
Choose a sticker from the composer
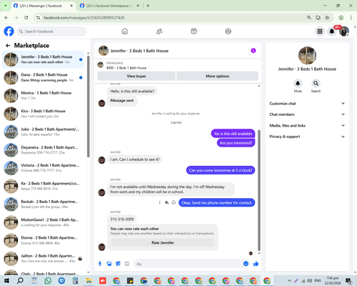pos(118,264)
